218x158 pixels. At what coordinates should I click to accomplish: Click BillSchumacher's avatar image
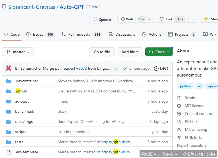pos(9,68)
